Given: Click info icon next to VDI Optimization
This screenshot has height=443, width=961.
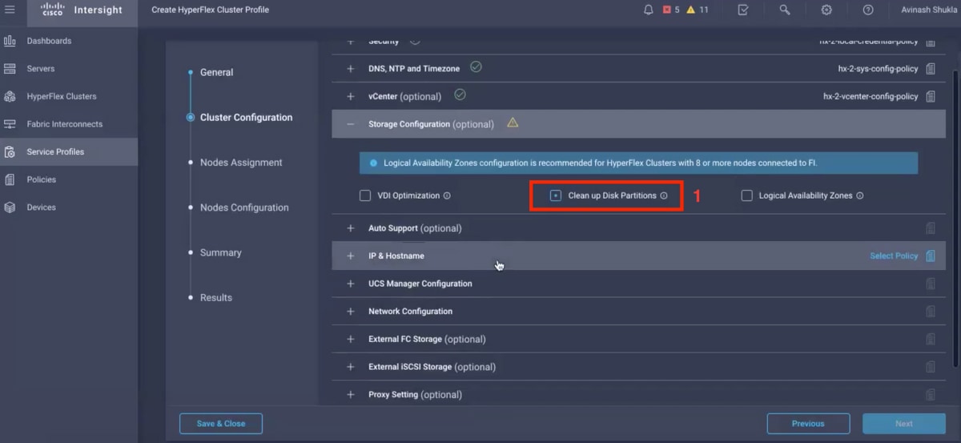Looking at the screenshot, I should tap(447, 195).
